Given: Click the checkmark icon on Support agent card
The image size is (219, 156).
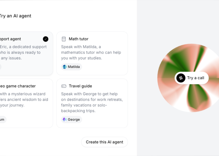Looking at the screenshot, I should coord(46,39).
